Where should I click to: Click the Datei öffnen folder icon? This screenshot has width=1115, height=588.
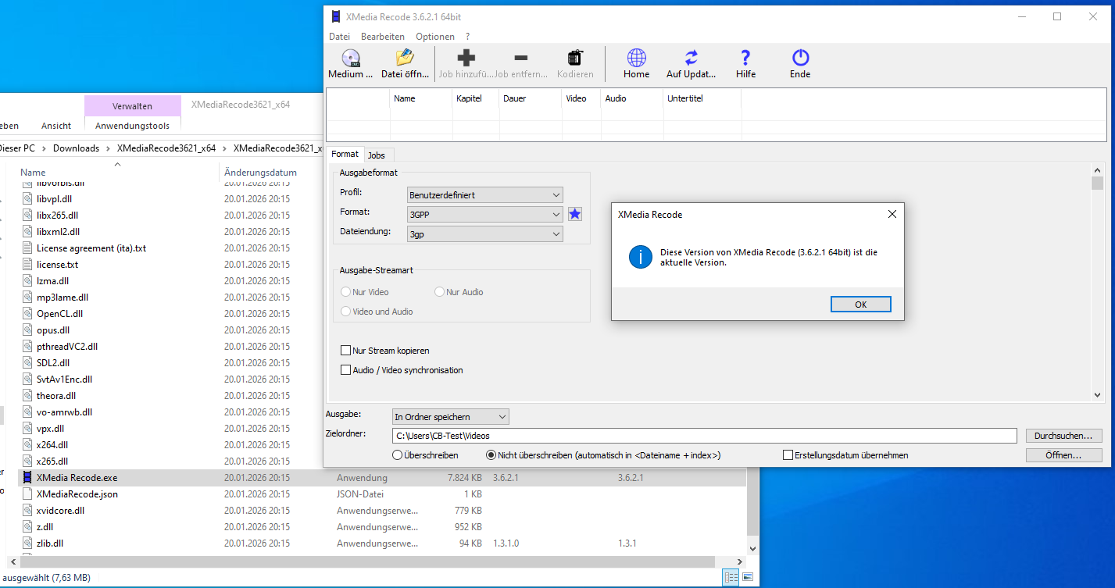point(405,58)
